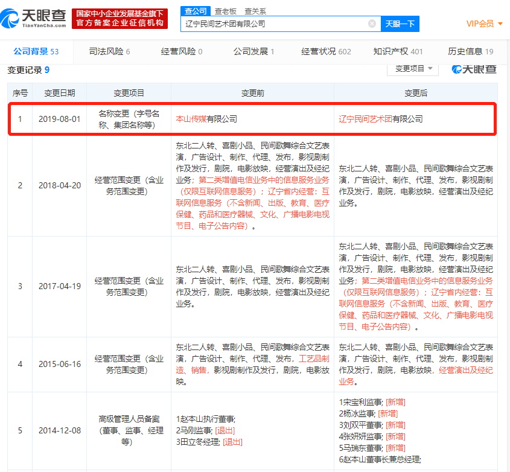Viewport: 510px width, 472px height.
Task: Open the 历史信息 tab
Action: coord(470,51)
